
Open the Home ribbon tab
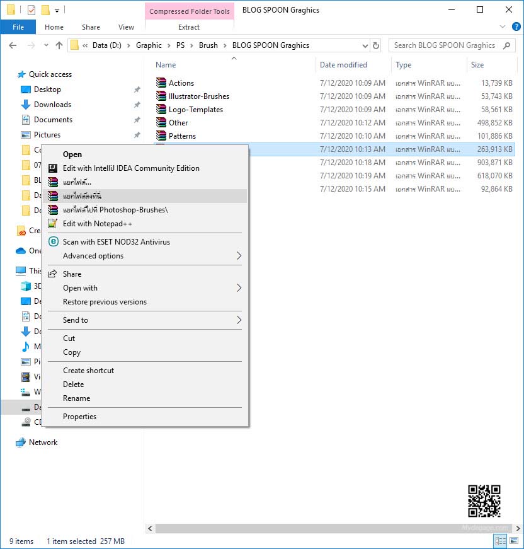click(x=54, y=27)
